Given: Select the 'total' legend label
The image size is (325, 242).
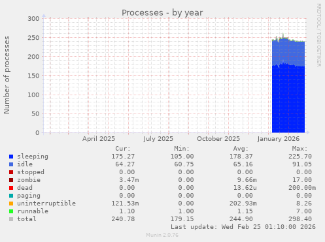Looking at the screenshot, I should (x=27, y=219).
